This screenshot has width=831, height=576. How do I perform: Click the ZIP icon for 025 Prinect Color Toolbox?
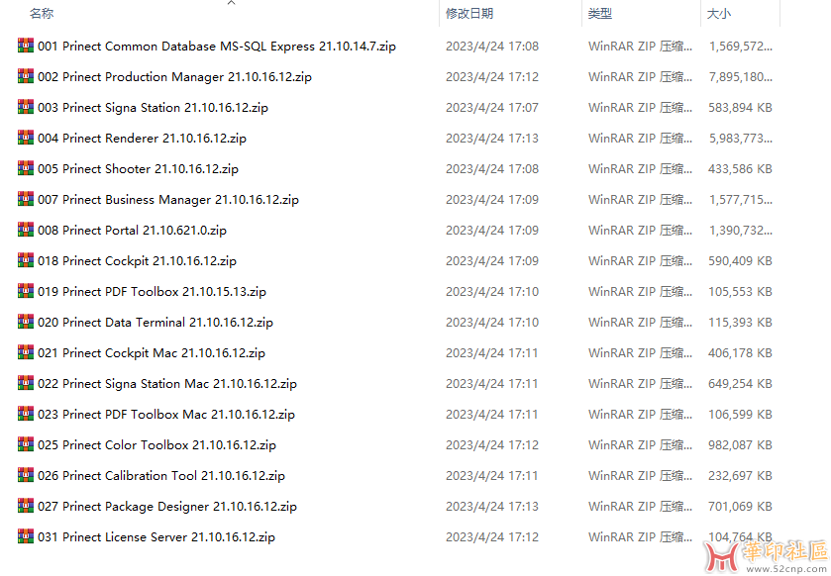pyautogui.click(x=26, y=444)
